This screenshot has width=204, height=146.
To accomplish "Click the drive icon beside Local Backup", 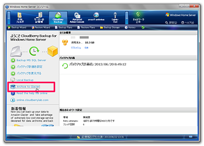I will tap(13, 80).
